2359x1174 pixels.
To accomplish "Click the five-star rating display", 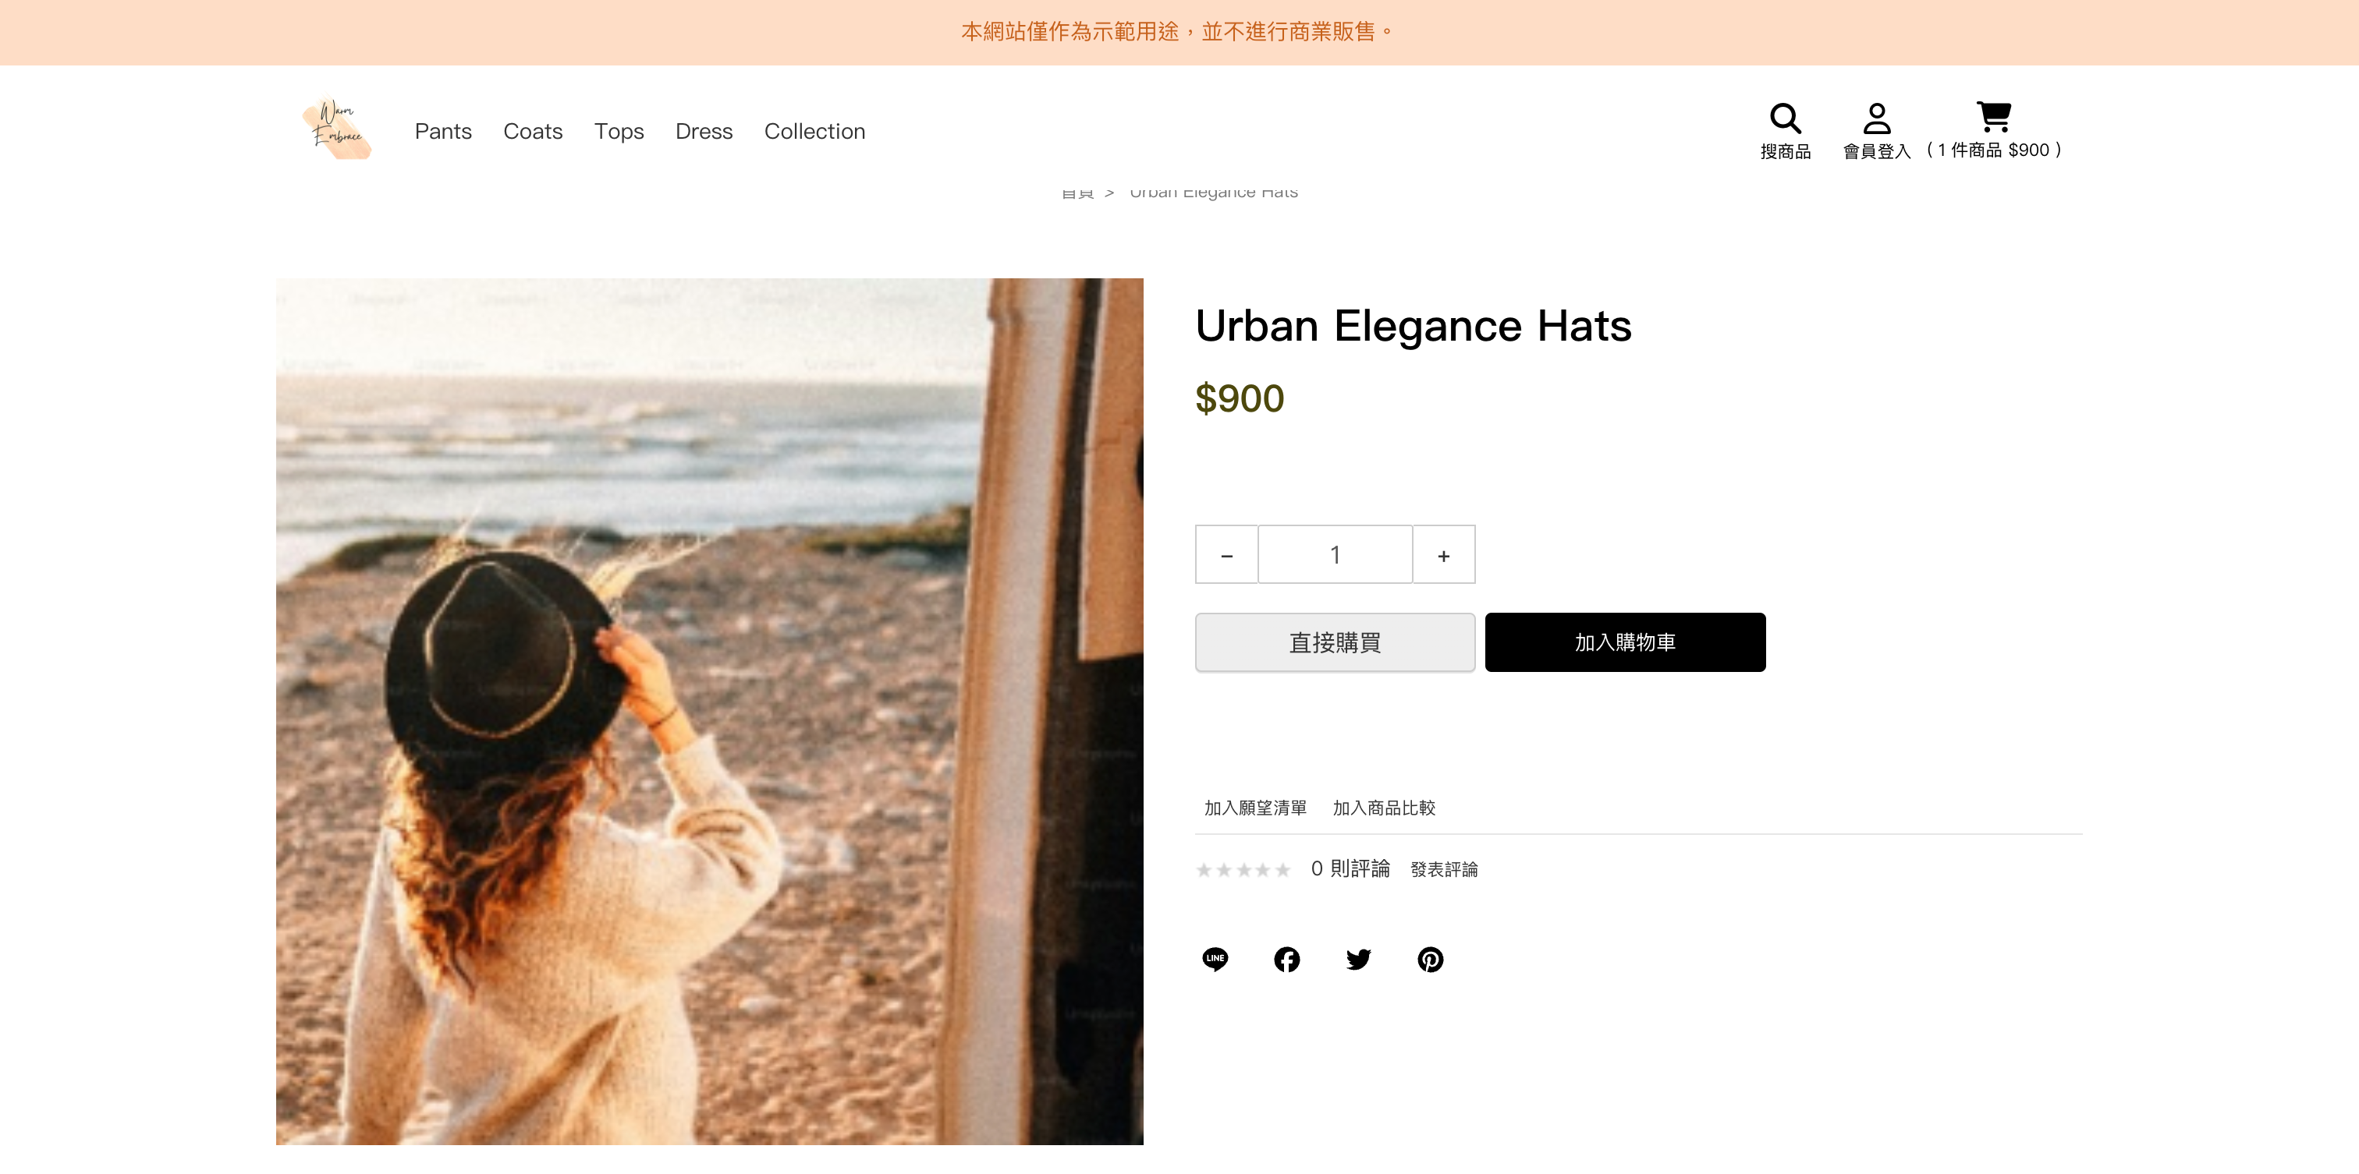I will [1243, 869].
